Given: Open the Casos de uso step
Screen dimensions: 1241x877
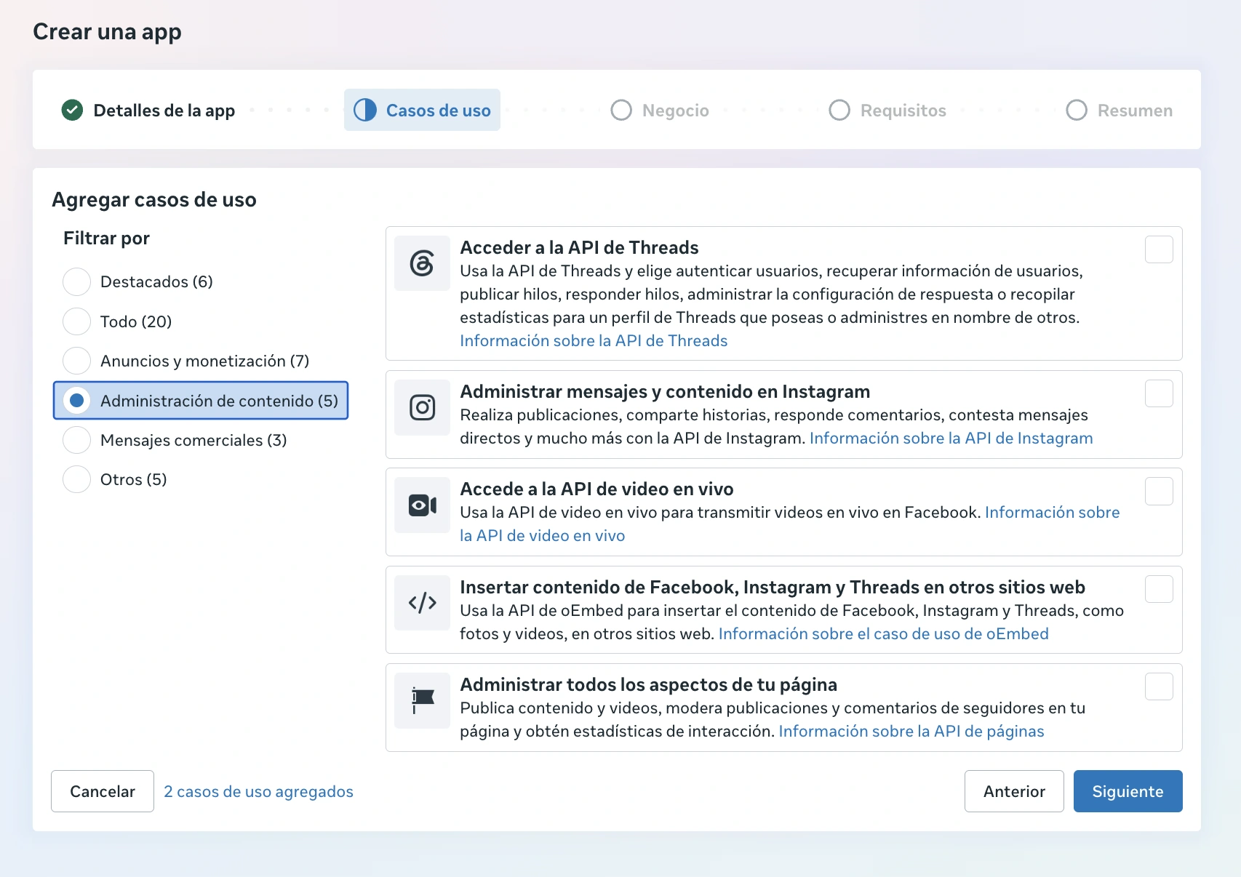Looking at the screenshot, I should coord(422,110).
